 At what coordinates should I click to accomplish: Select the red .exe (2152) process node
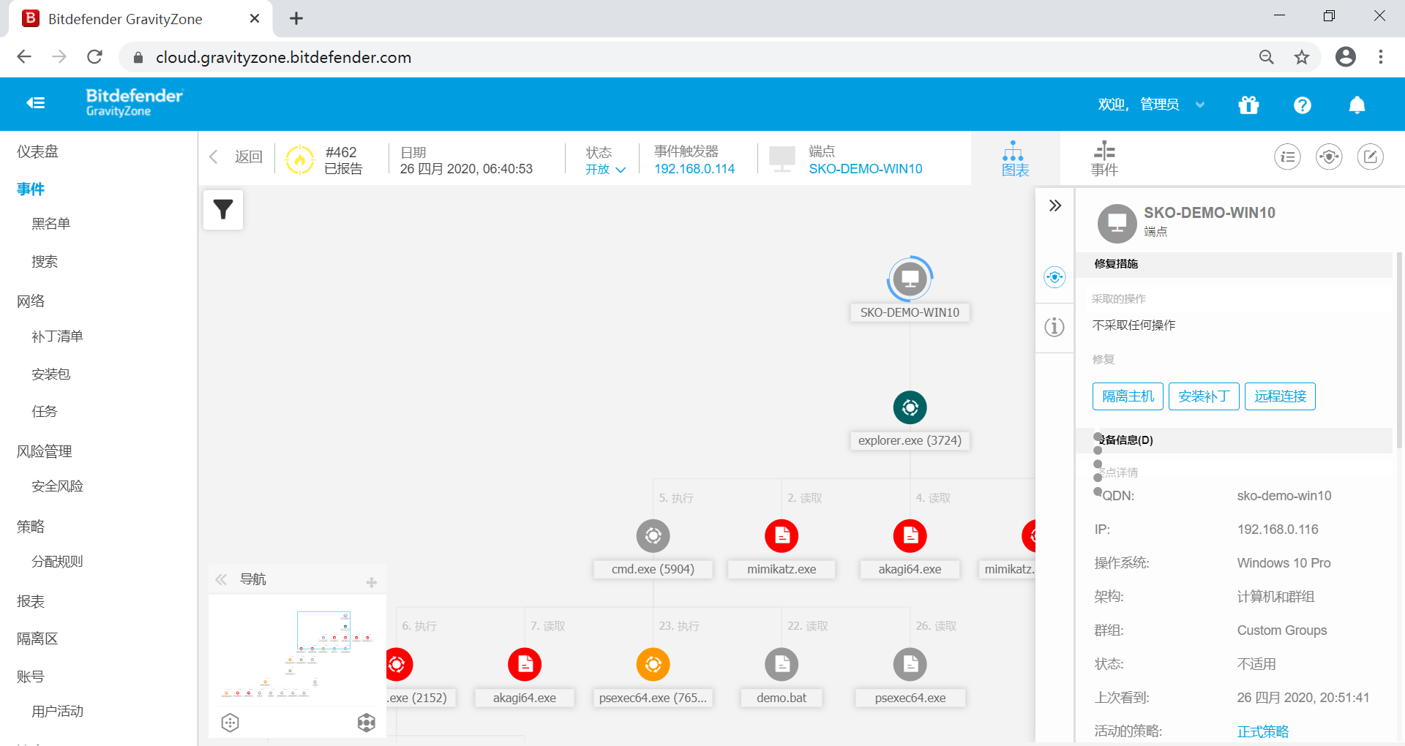(400, 664)
